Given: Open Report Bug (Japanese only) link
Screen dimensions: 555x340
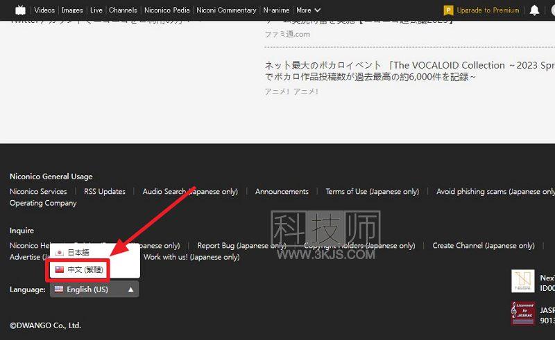Looking at the screenshot, I should point(241,246).
